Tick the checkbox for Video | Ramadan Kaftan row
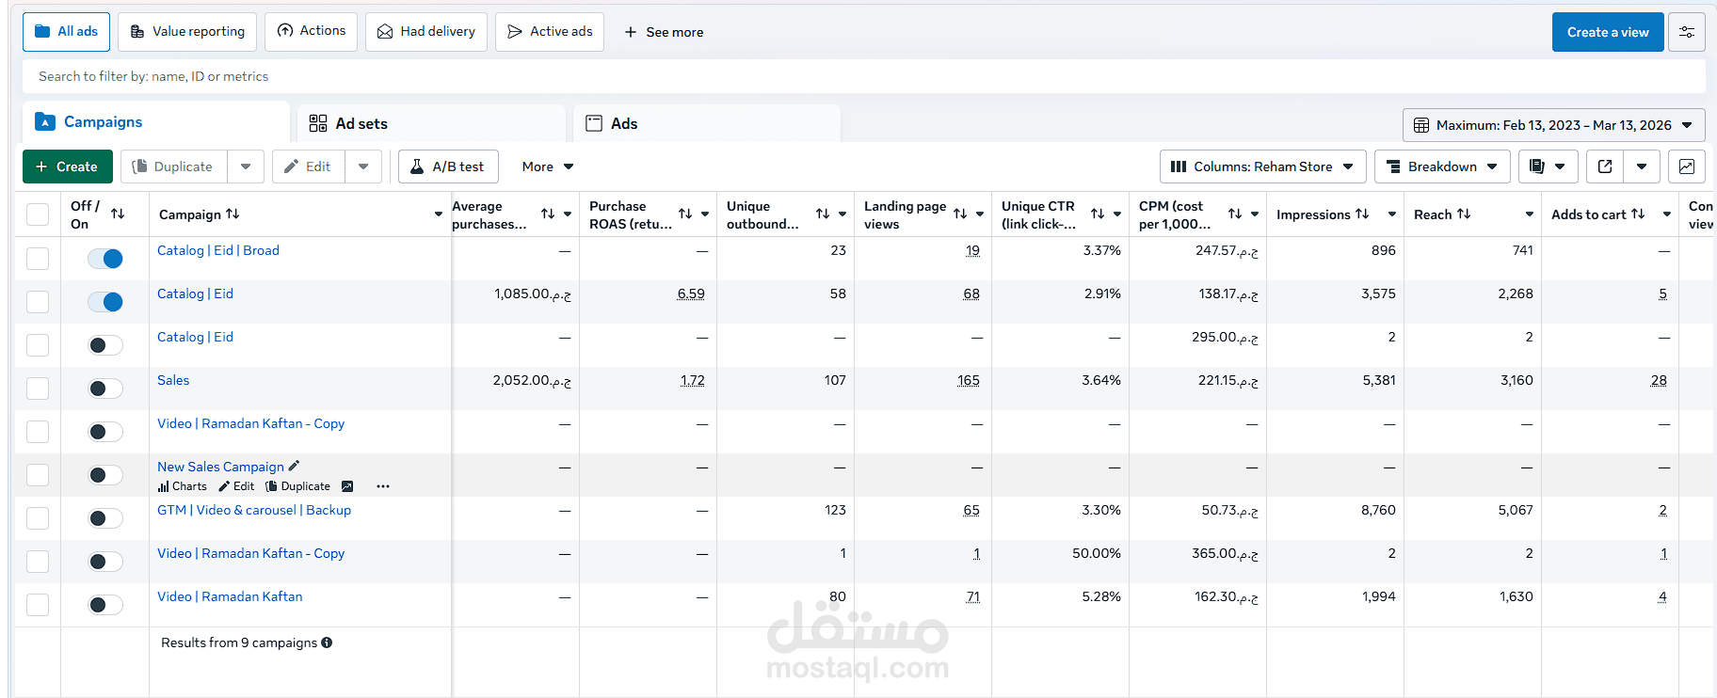The width and height of the screenshot is (1717, 698). click(x=38, y=605)
